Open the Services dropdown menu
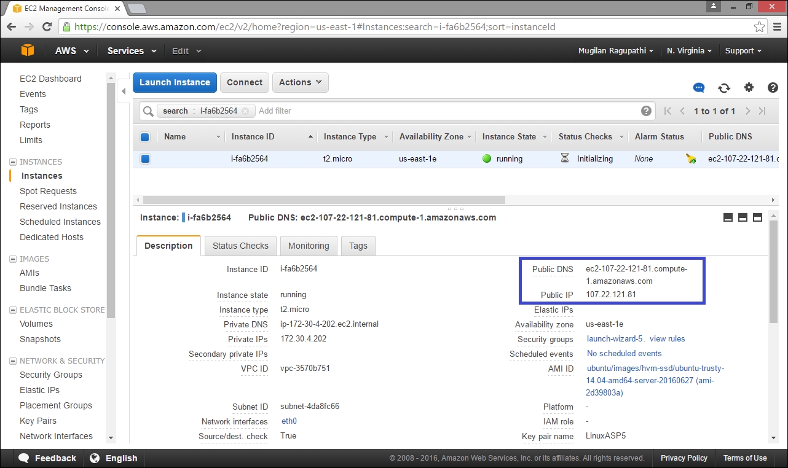Screen dimensions: 788x468 coord(132,51)
